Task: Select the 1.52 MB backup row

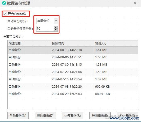Action: [x=73, y=72]
